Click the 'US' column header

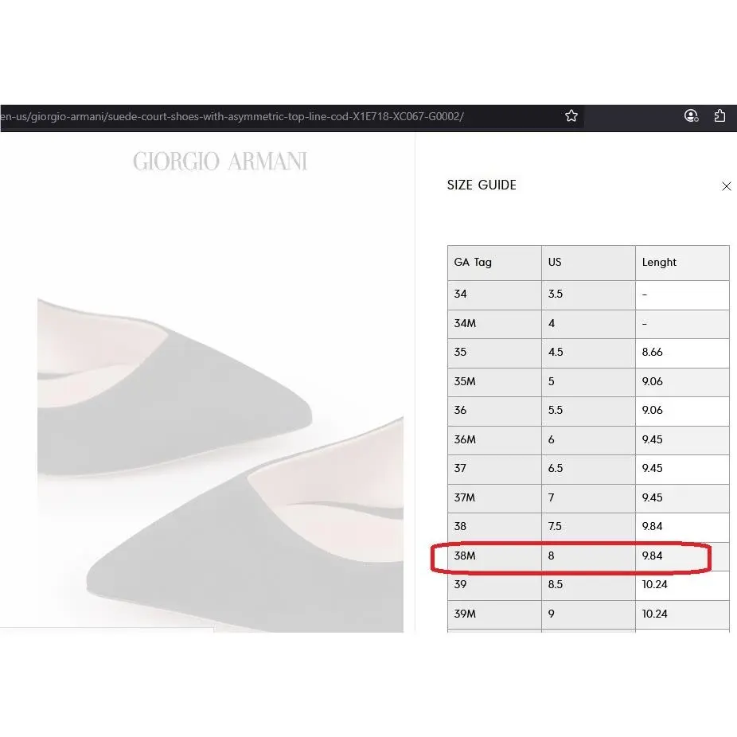[588, 263]
